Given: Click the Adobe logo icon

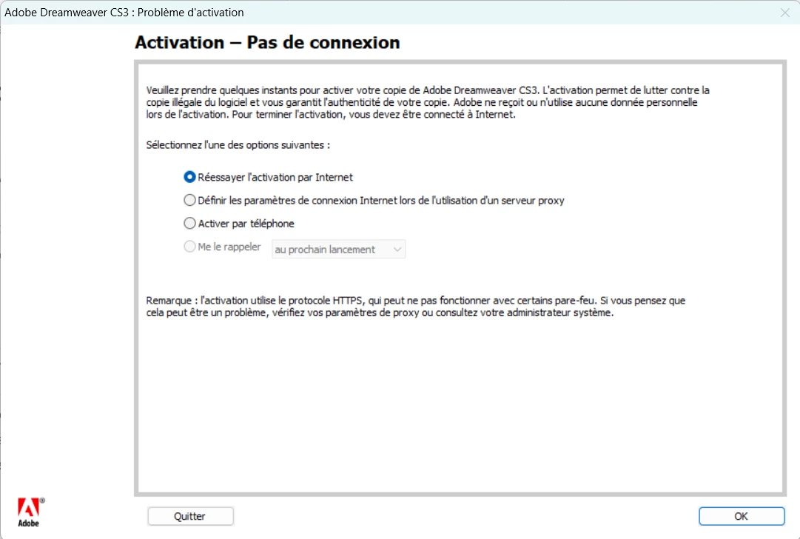Looking at the screenshot, I should coord(30,512).
